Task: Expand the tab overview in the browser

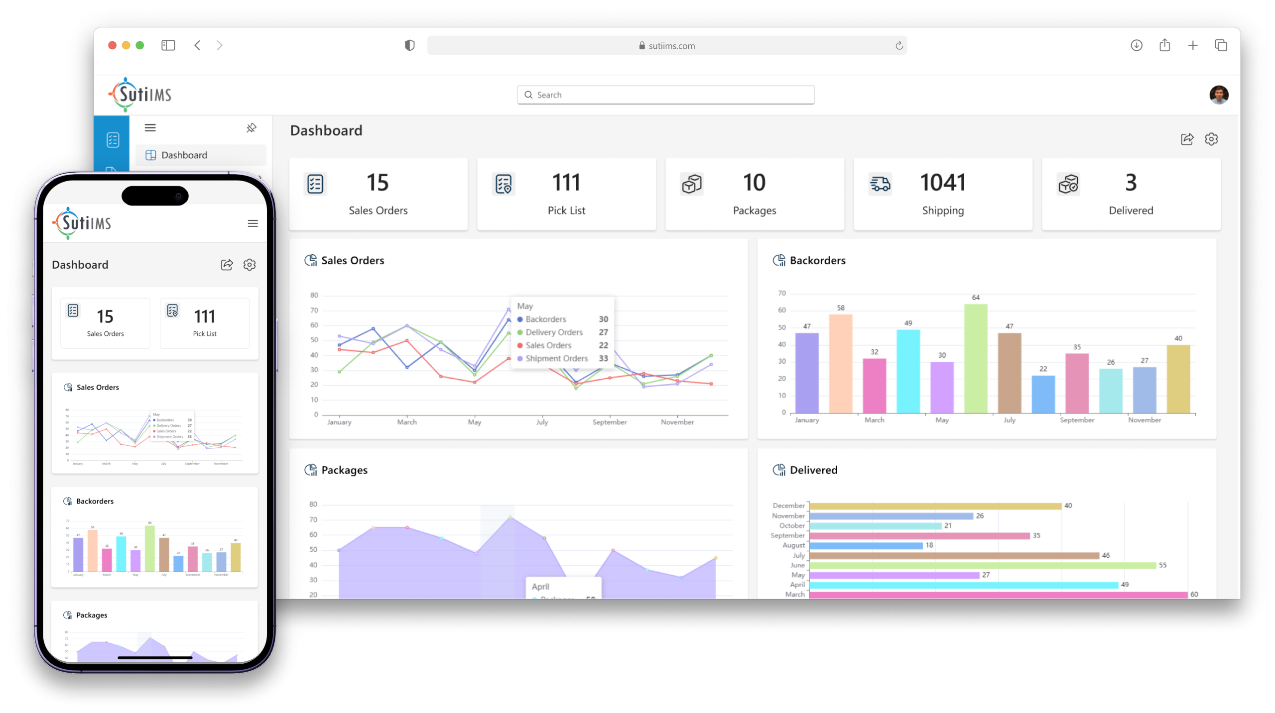Action: tap(1221, 45)
